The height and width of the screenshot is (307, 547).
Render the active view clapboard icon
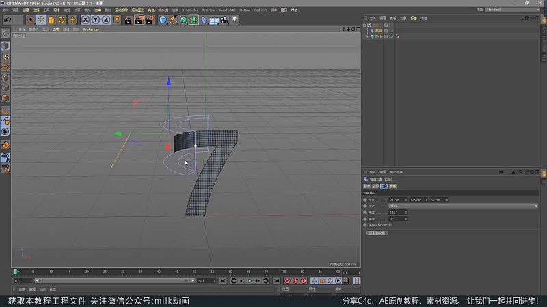coord(129,20)
